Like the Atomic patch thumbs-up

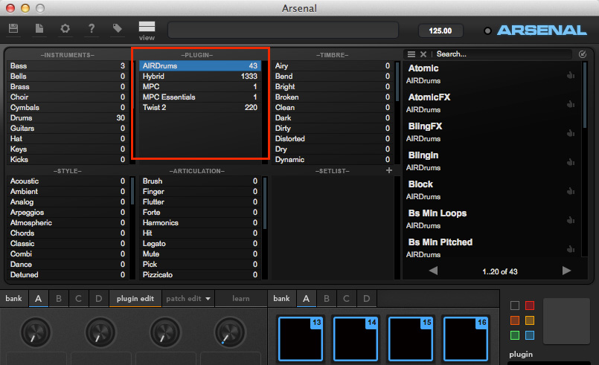(x=571, y=75)
